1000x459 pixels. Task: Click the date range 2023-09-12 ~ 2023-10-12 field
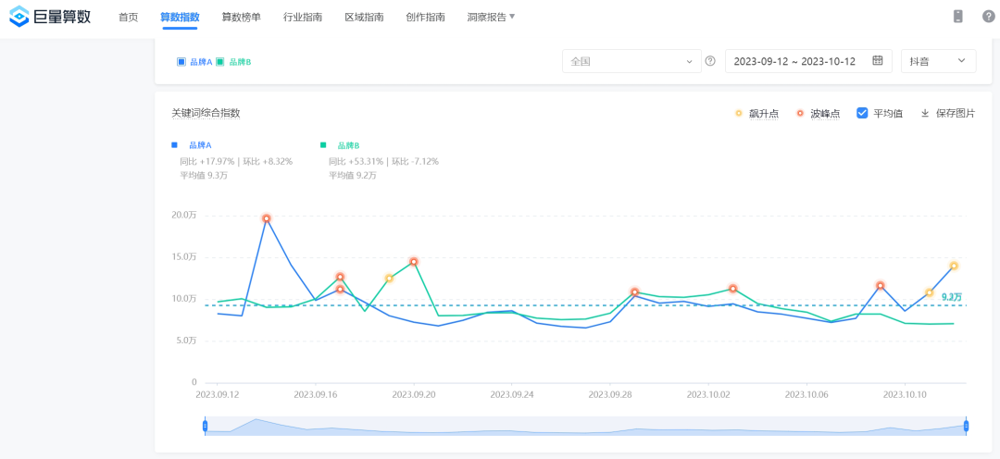(808, 61)
